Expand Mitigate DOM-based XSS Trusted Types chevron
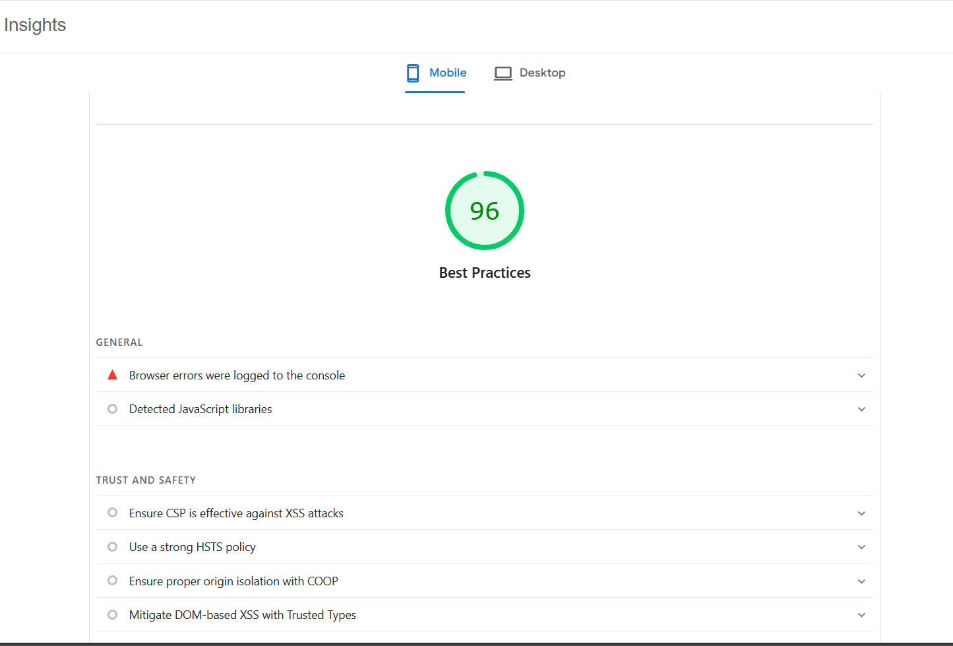The image size is (953, 646). click(861, 615)
